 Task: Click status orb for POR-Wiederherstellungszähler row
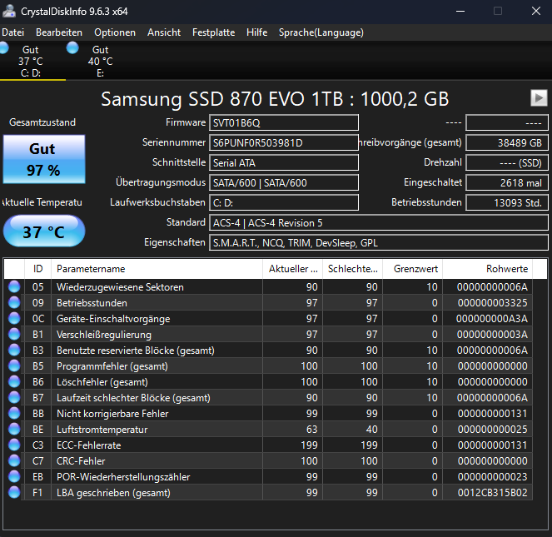coord(14,476)
